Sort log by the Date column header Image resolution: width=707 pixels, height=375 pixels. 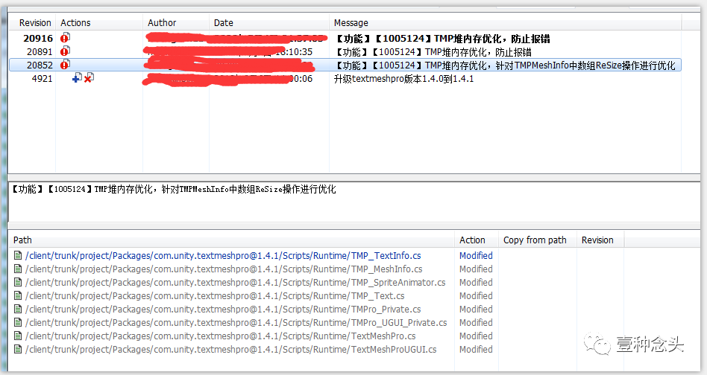click(x=269, y=23)
